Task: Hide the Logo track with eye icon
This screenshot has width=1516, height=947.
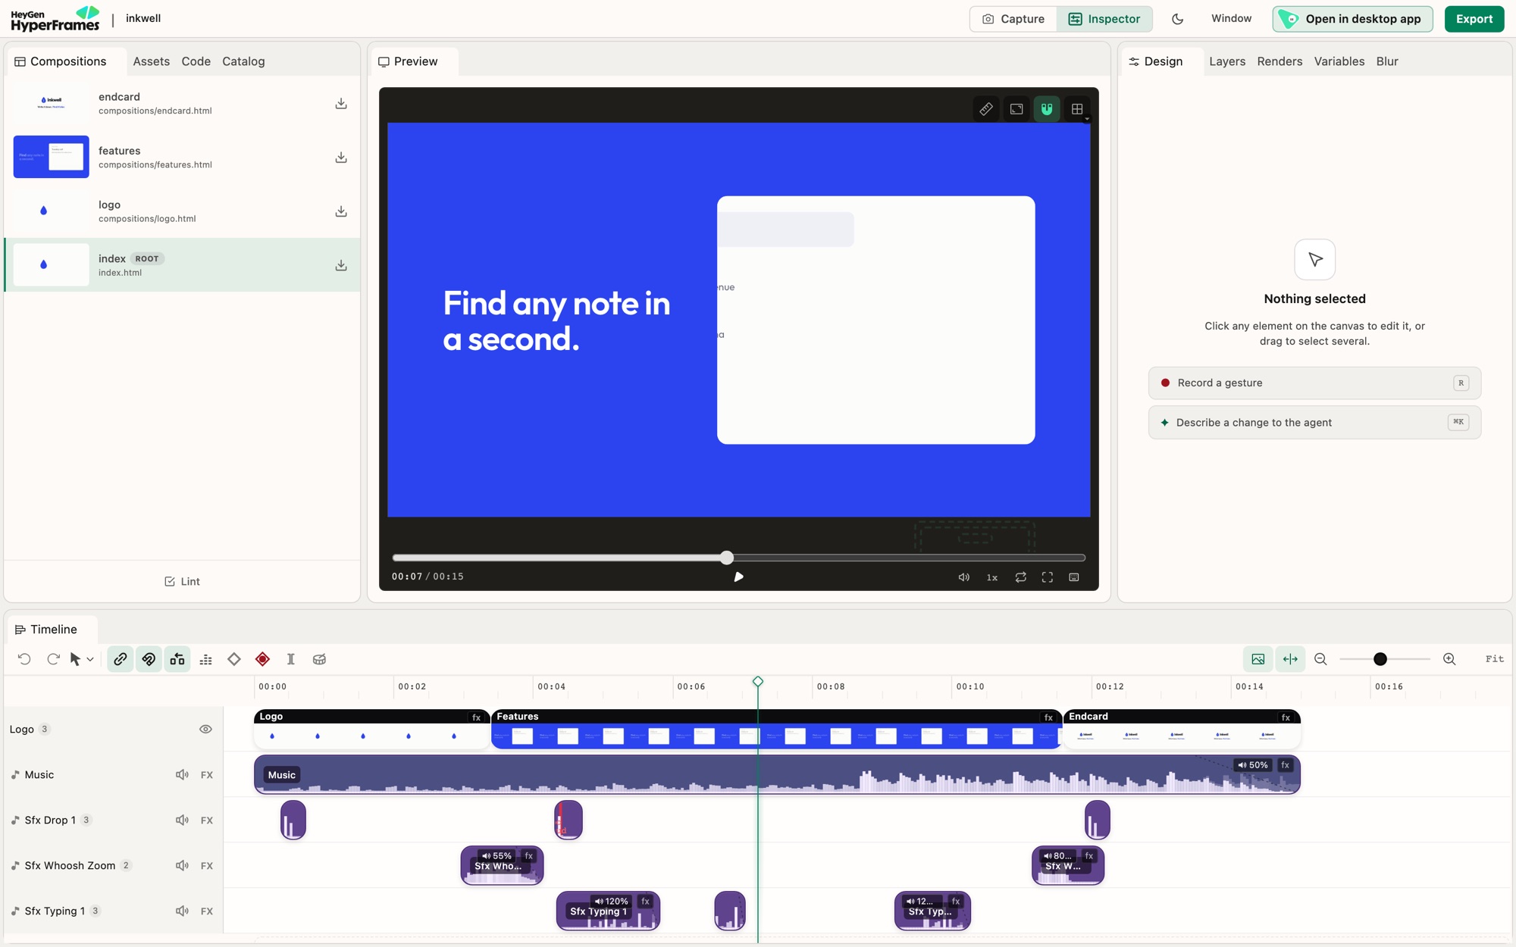Action: coord(205,729)
